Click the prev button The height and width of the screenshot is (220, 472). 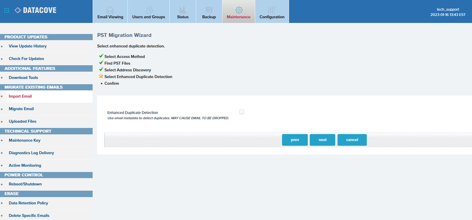click(295, 140)
